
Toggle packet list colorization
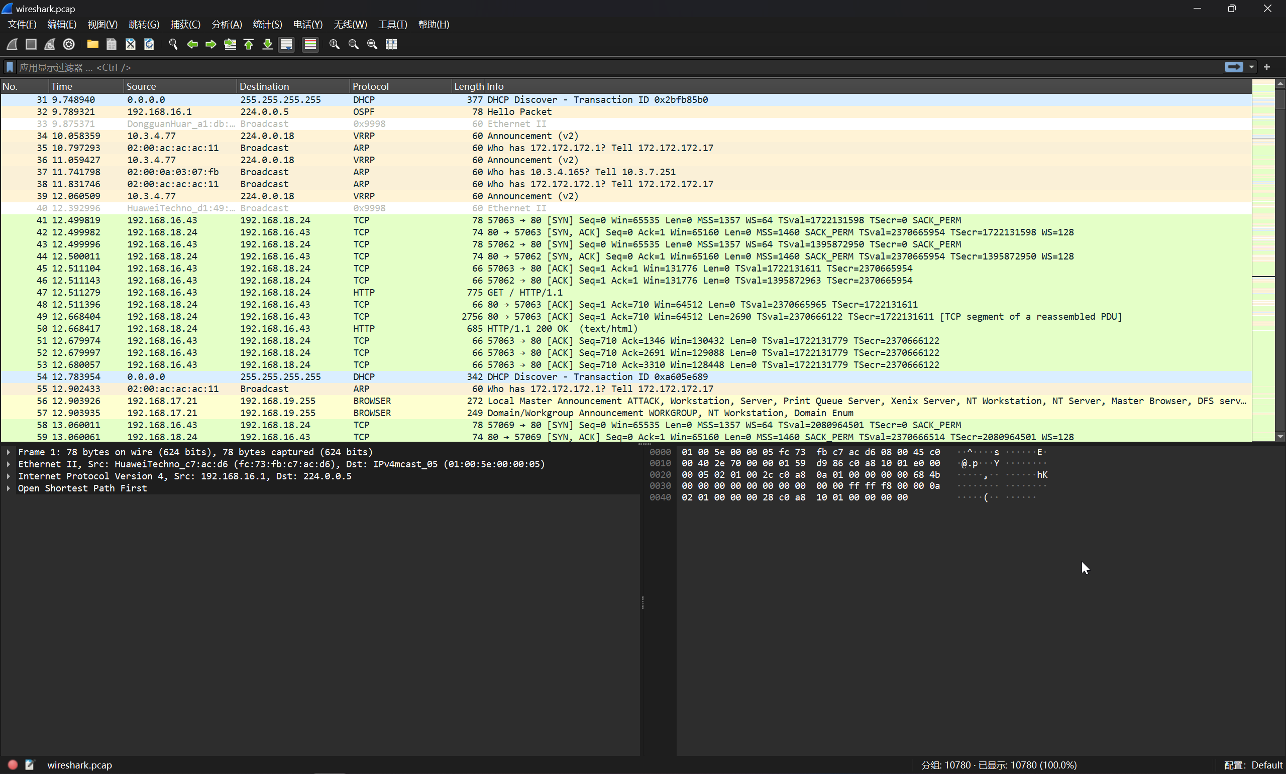310,44
